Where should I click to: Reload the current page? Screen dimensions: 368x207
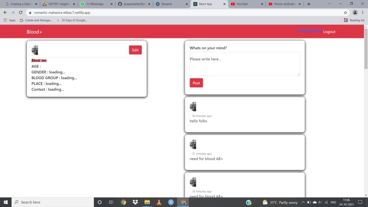[21, 12]
